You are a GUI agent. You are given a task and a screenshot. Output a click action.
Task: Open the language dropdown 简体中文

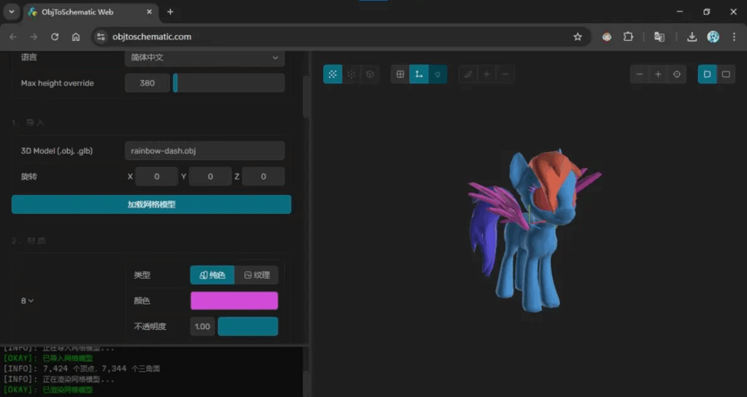(x=205, y=58)
